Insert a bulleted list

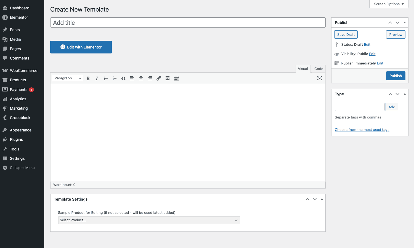[x=106, y=78]
